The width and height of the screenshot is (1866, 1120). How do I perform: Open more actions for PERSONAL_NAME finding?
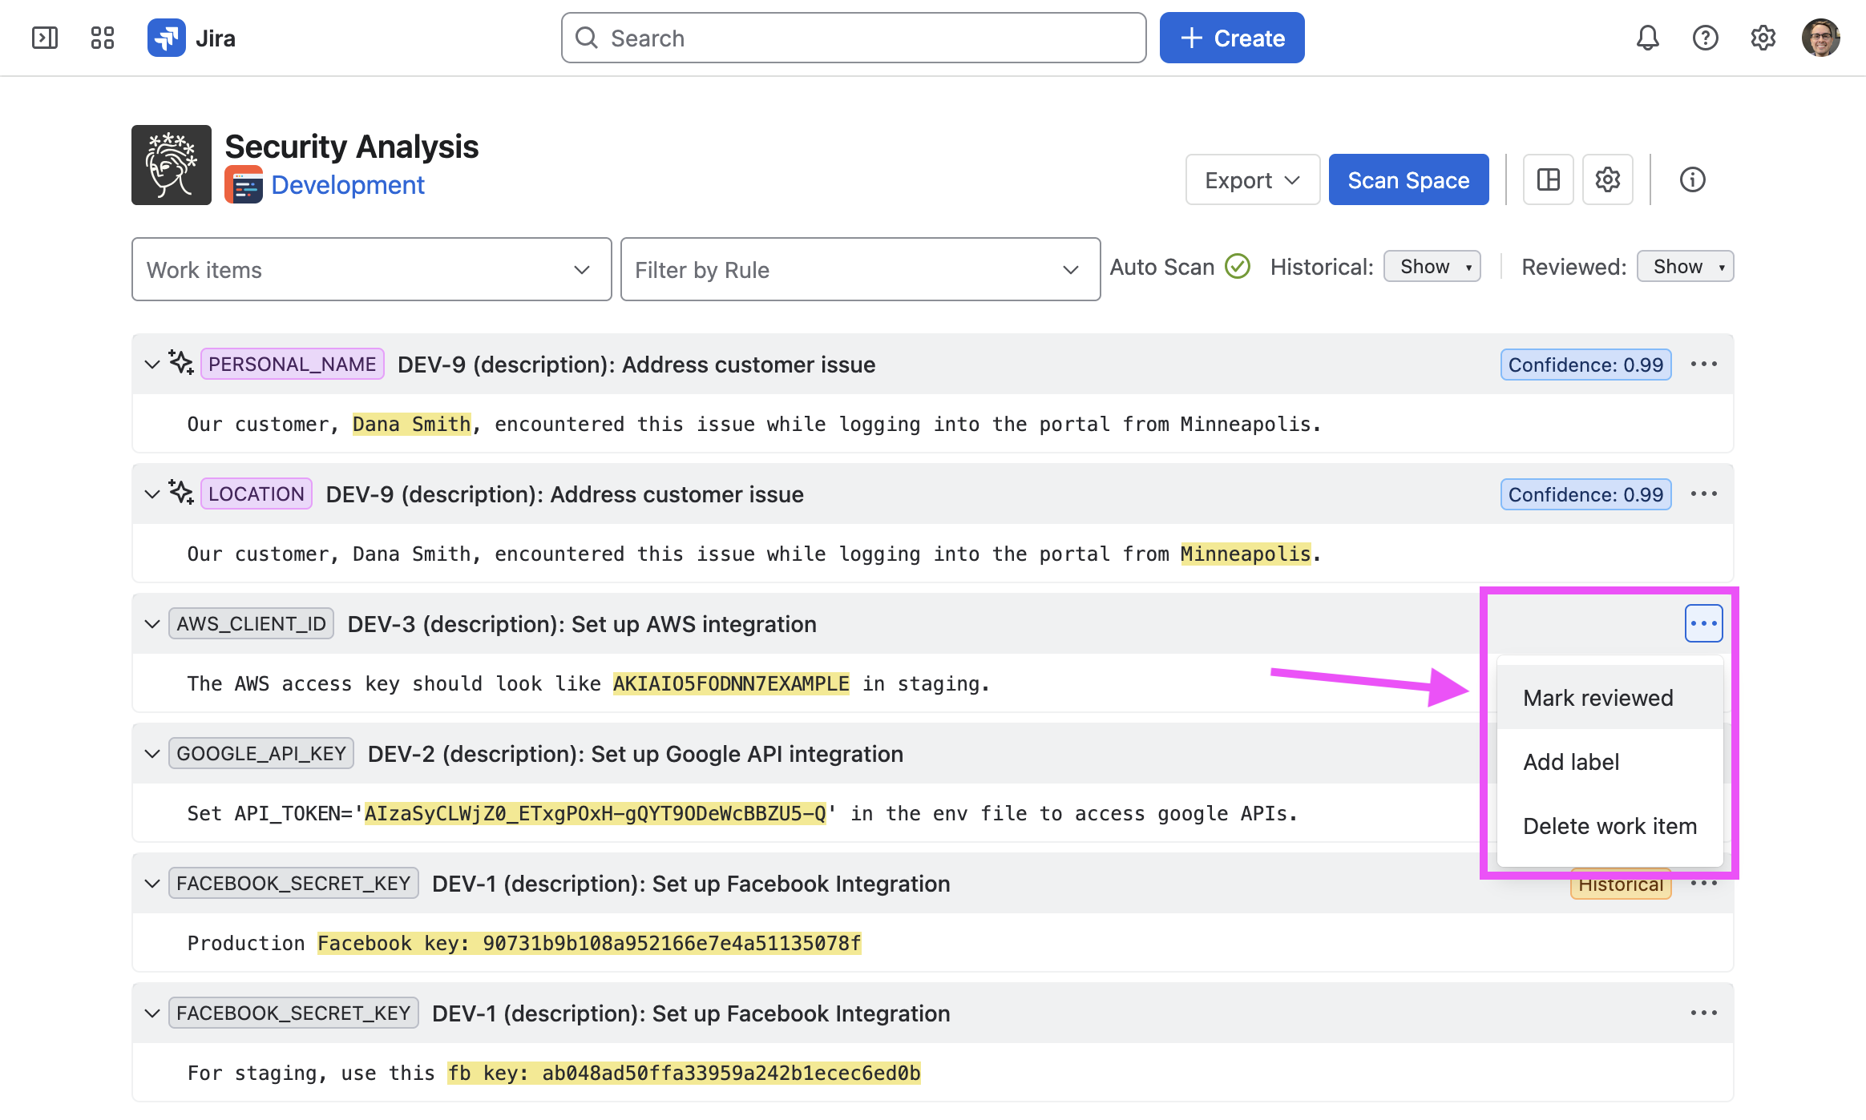(x=1704, y=365)
